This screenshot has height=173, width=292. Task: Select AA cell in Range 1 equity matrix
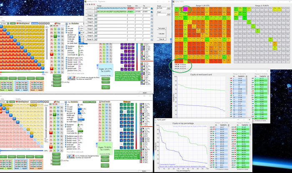(x=177, y=9)
